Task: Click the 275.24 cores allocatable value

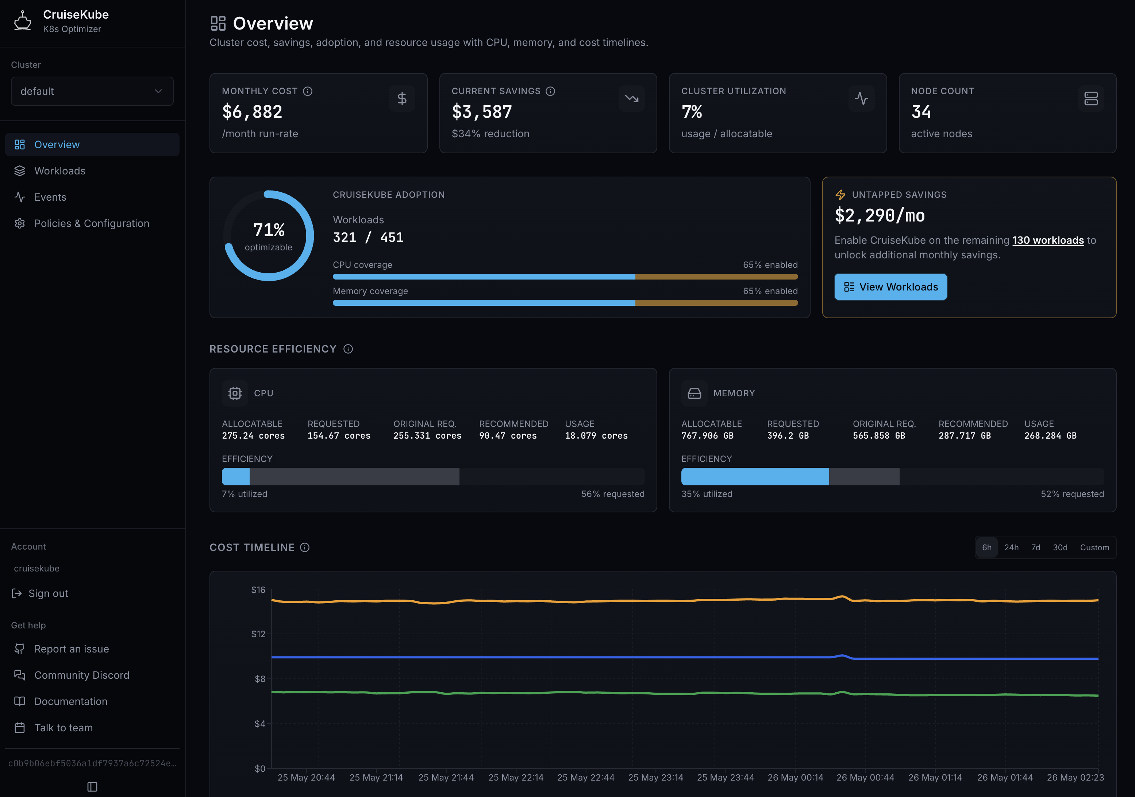Action: click(x=253, y=436)
